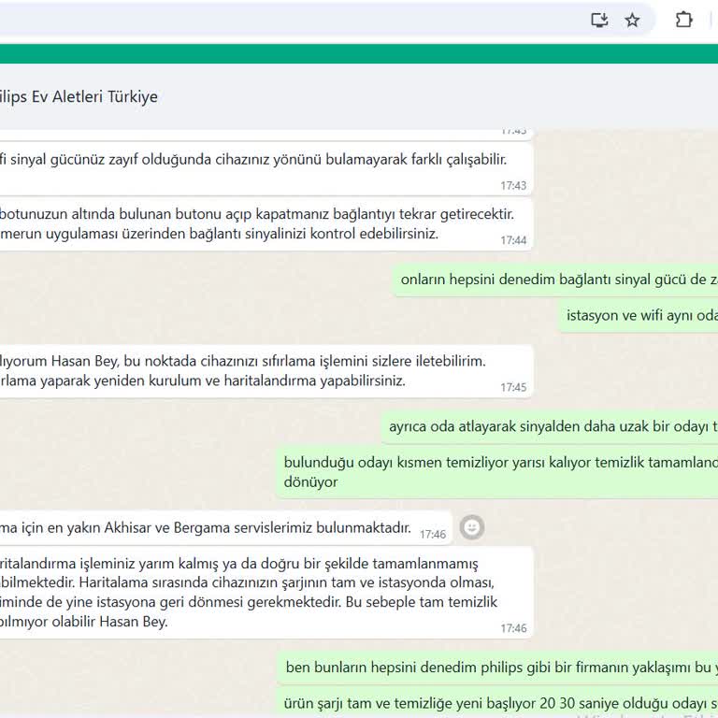Click the 'ayrıca oda atlayarak' sent message
Screen dimensions: 718x718
pyautogui.click(x=552, y=426)
